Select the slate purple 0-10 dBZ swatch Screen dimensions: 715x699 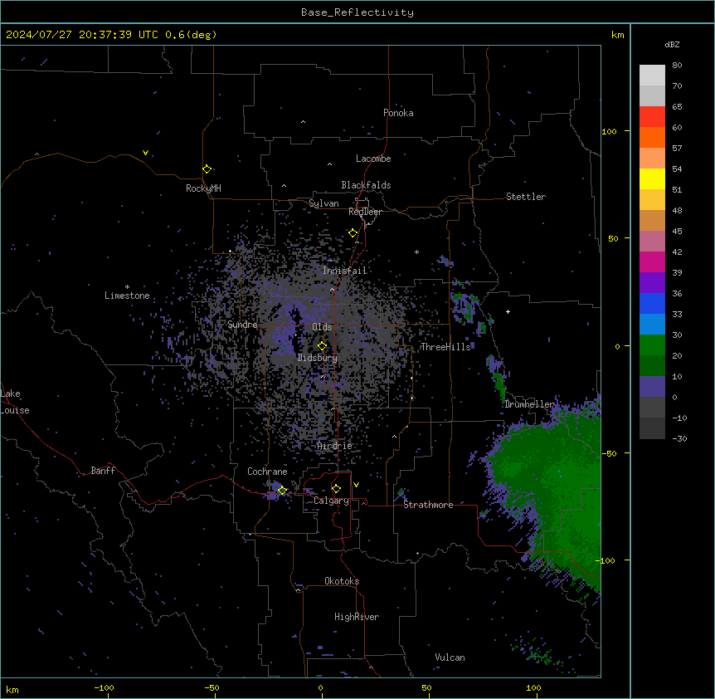pyautogui.click(x=652, y=387)
